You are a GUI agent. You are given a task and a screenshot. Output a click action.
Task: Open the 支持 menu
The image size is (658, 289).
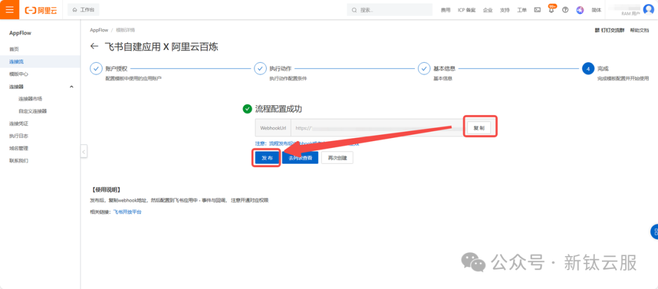[x=505, y=10]
